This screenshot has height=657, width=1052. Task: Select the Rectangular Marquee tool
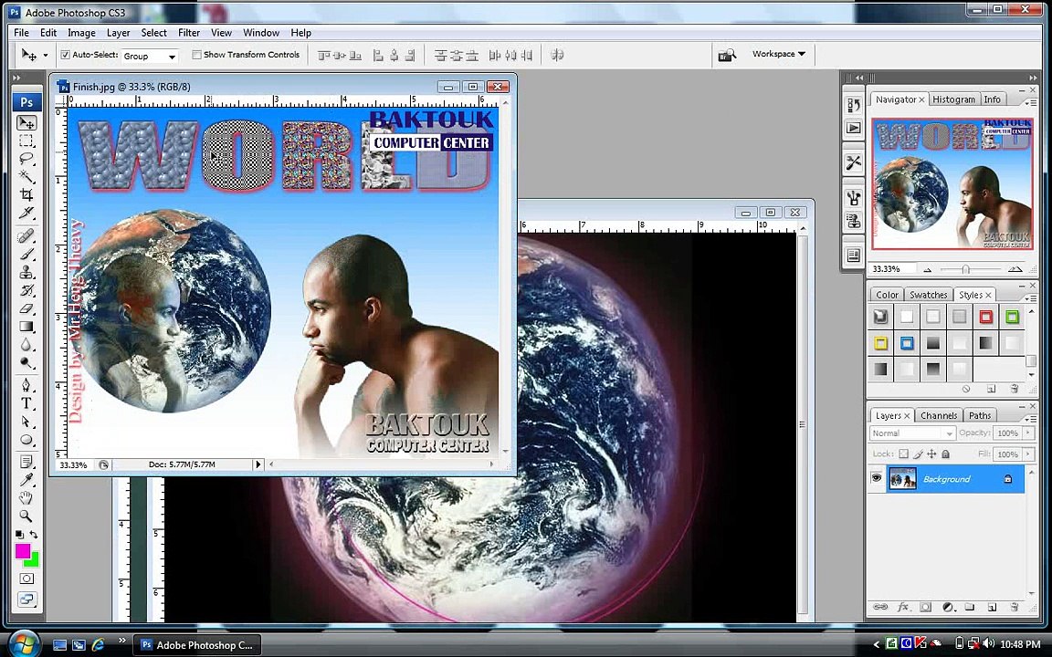(26, 141)
